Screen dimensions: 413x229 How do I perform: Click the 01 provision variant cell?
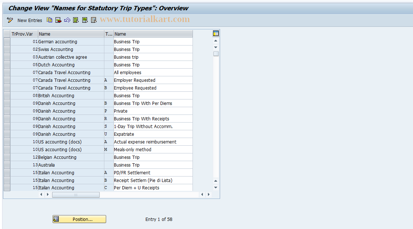tap(24, 41)
